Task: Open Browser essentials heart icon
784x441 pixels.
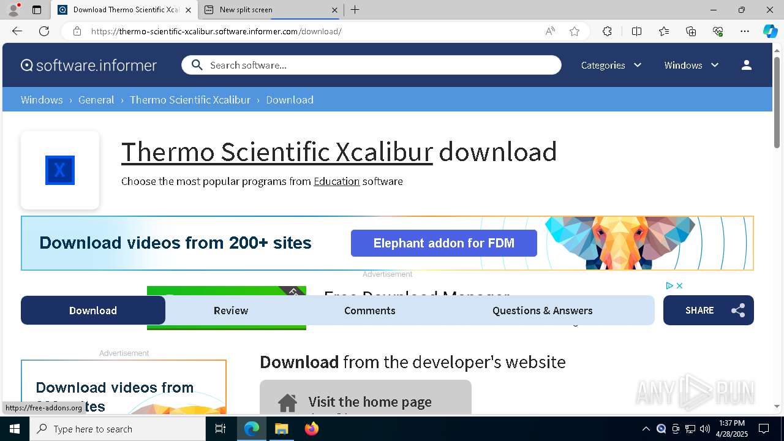Action: (x=718, y=31)
